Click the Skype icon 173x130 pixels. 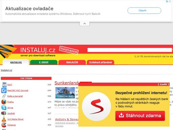4,108
